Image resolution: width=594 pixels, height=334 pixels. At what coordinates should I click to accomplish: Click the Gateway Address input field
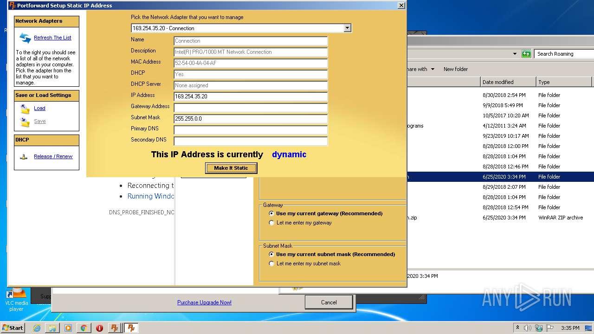251,108
